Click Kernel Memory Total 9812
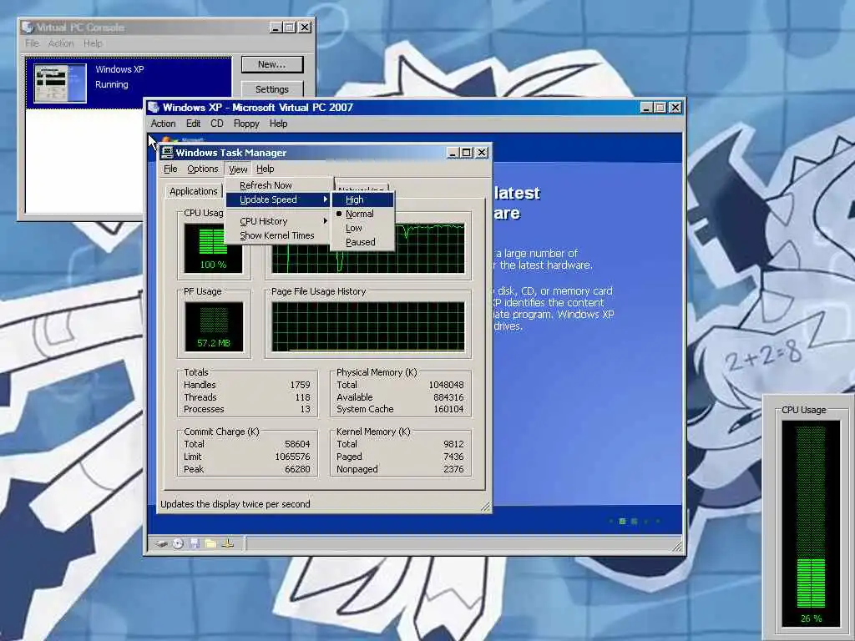The image size is (855, 641). click(x=453, y=444)
